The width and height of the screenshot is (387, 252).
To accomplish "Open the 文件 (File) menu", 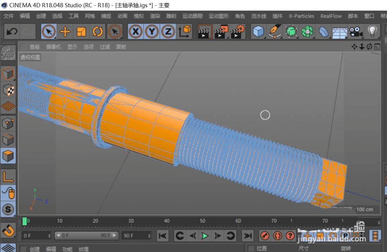I will 9,16.
